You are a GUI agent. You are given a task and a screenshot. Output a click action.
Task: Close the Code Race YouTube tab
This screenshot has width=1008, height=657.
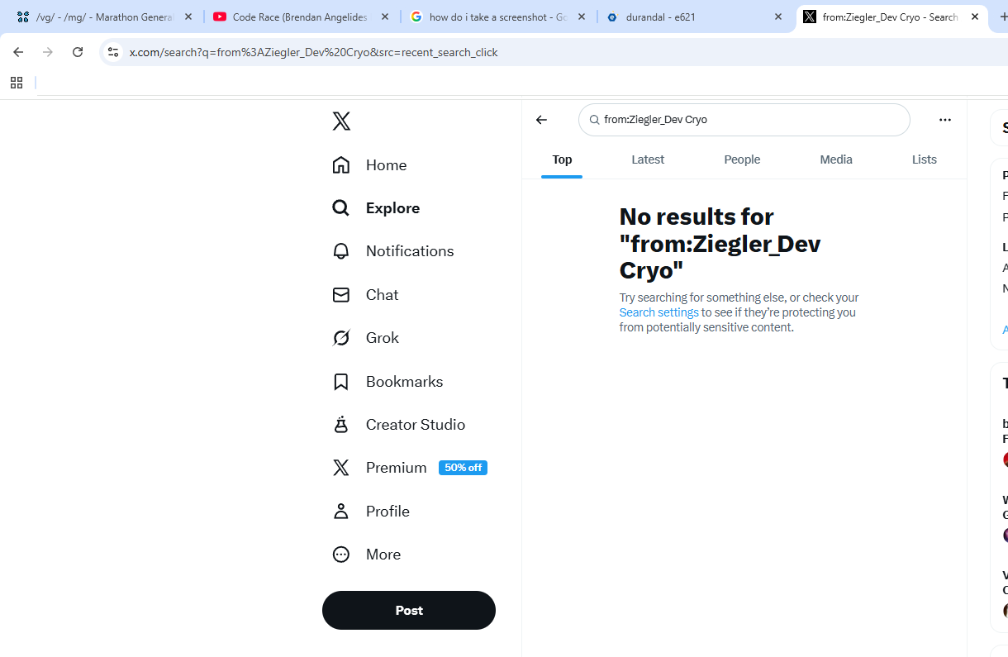tap(385, 17)
